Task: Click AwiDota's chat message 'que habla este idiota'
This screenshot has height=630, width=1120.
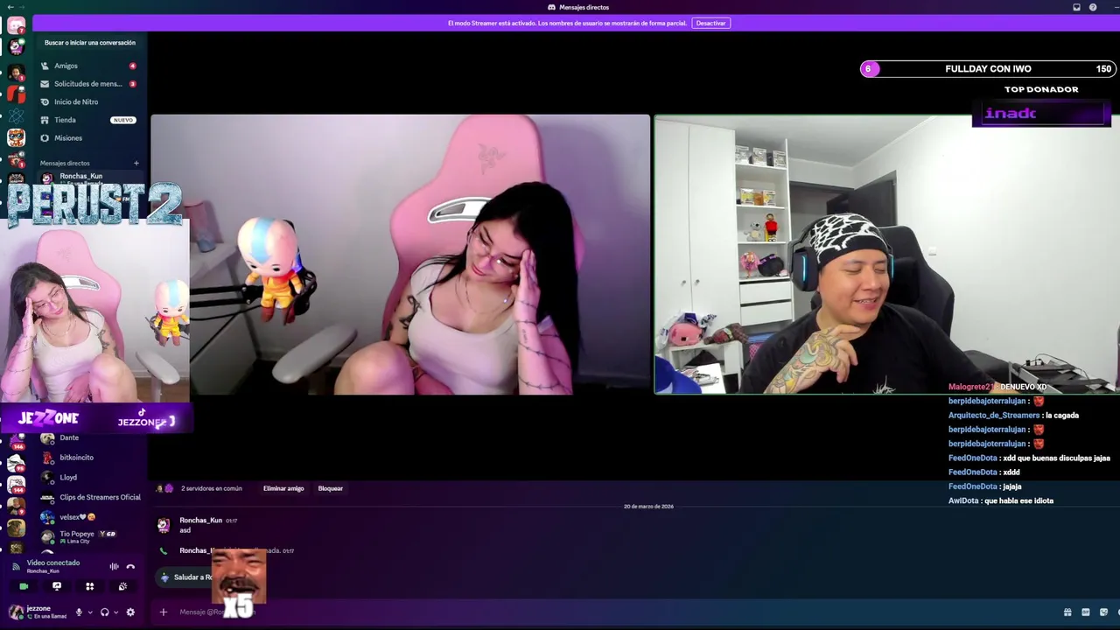Action: 1001,500
